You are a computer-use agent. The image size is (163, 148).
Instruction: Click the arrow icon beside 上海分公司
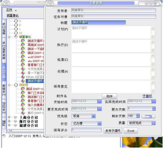15,117
